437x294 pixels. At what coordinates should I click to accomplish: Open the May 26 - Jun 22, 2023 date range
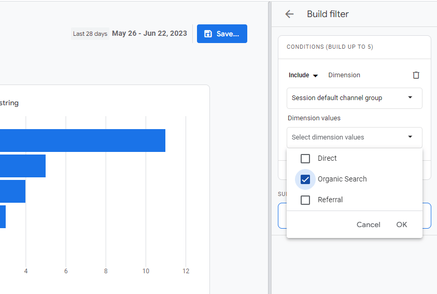click(149, 34)
